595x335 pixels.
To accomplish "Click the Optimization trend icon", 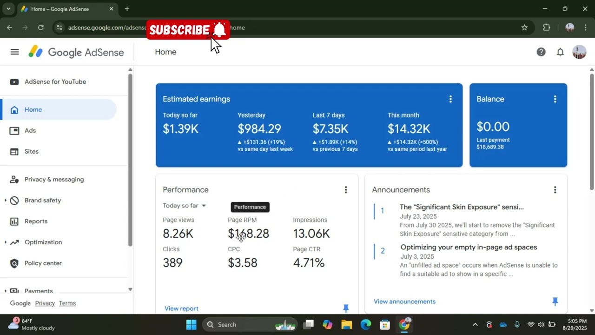I will click(14, 242).
